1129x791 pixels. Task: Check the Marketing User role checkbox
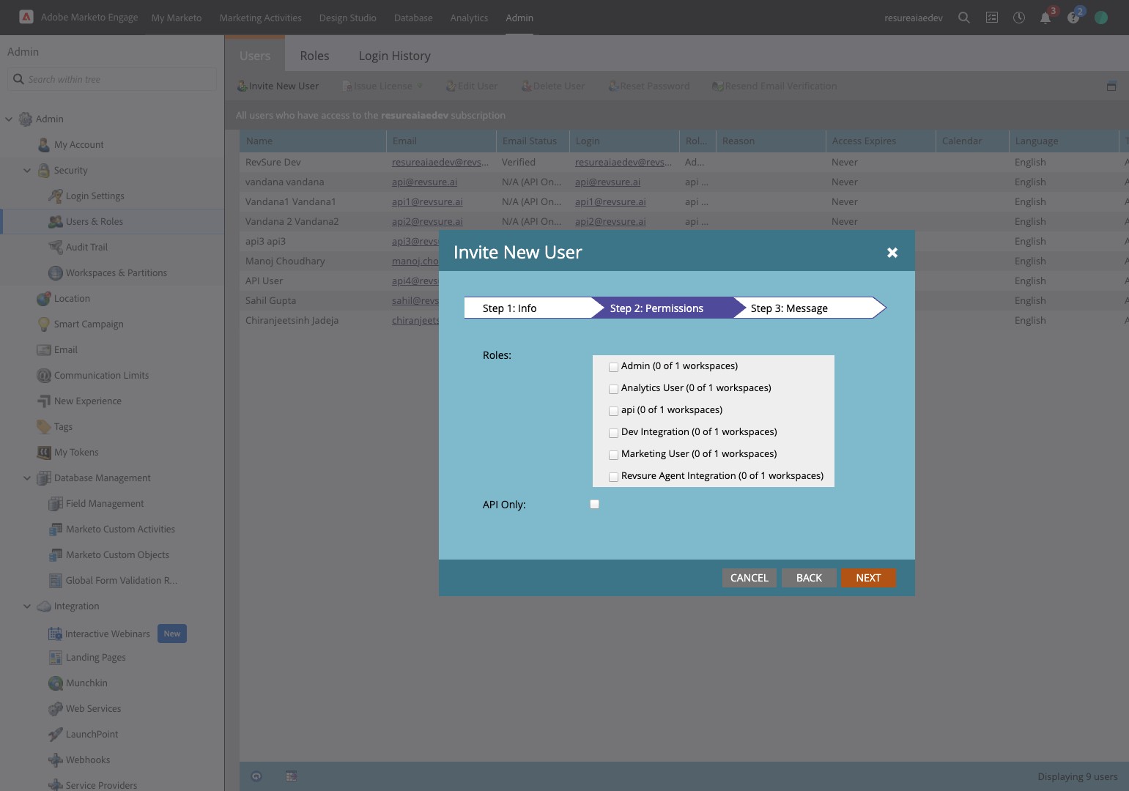click(x=614, y=455)
